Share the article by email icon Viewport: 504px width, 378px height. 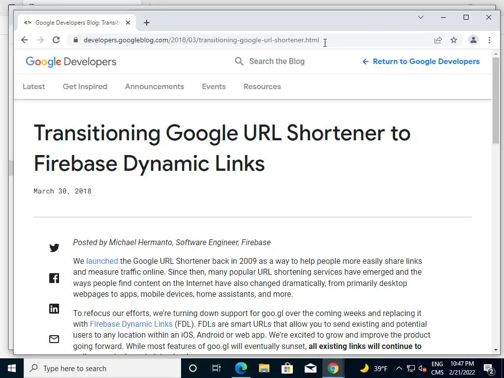click(x=54, y=339)
